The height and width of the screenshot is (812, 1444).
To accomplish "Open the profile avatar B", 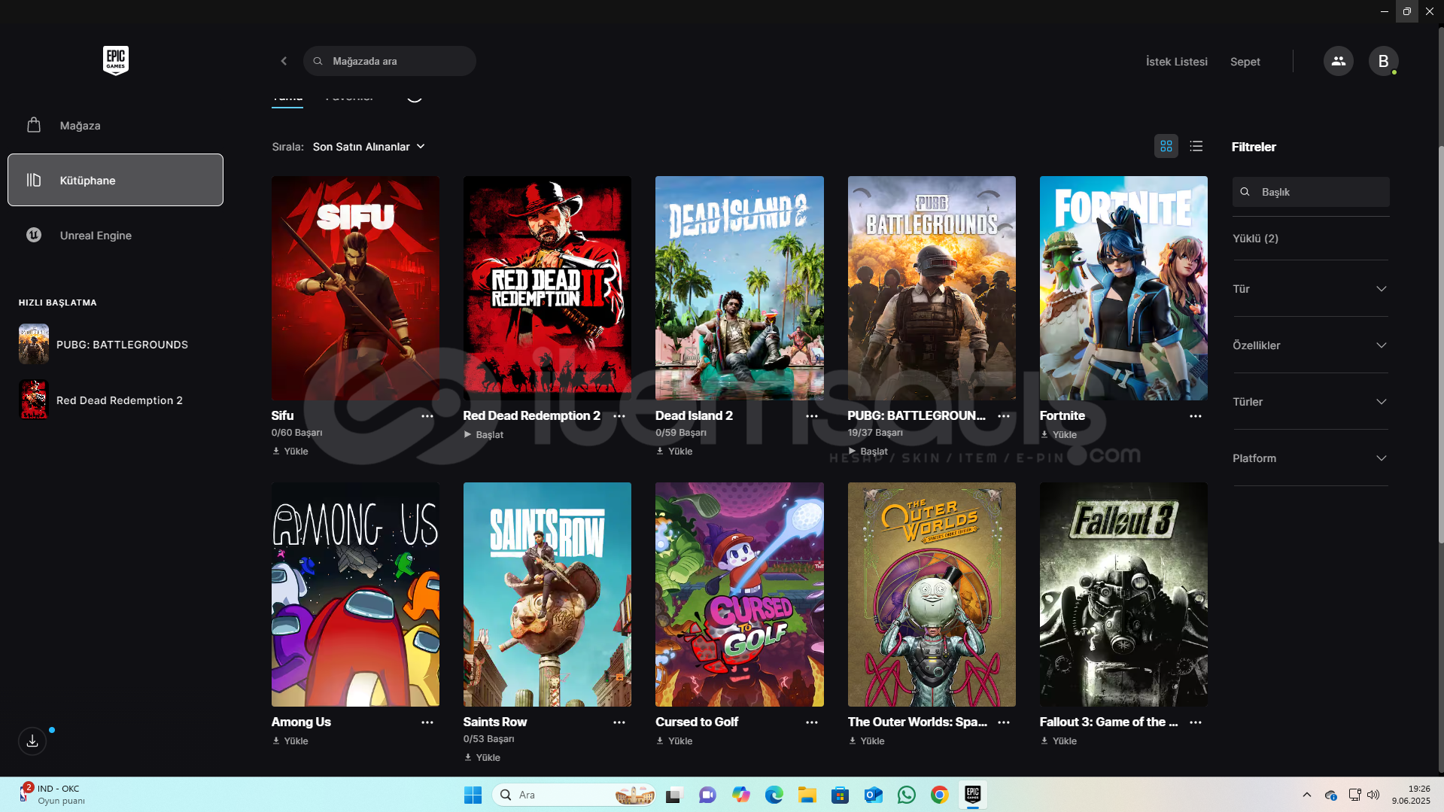I will pos(1383,61).
